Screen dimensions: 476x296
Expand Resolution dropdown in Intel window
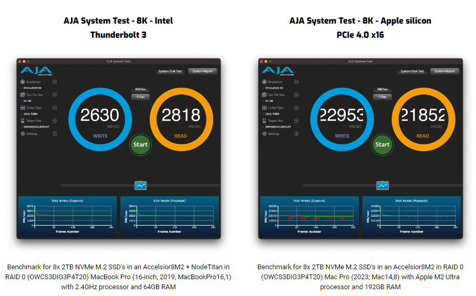coord(55,82)
